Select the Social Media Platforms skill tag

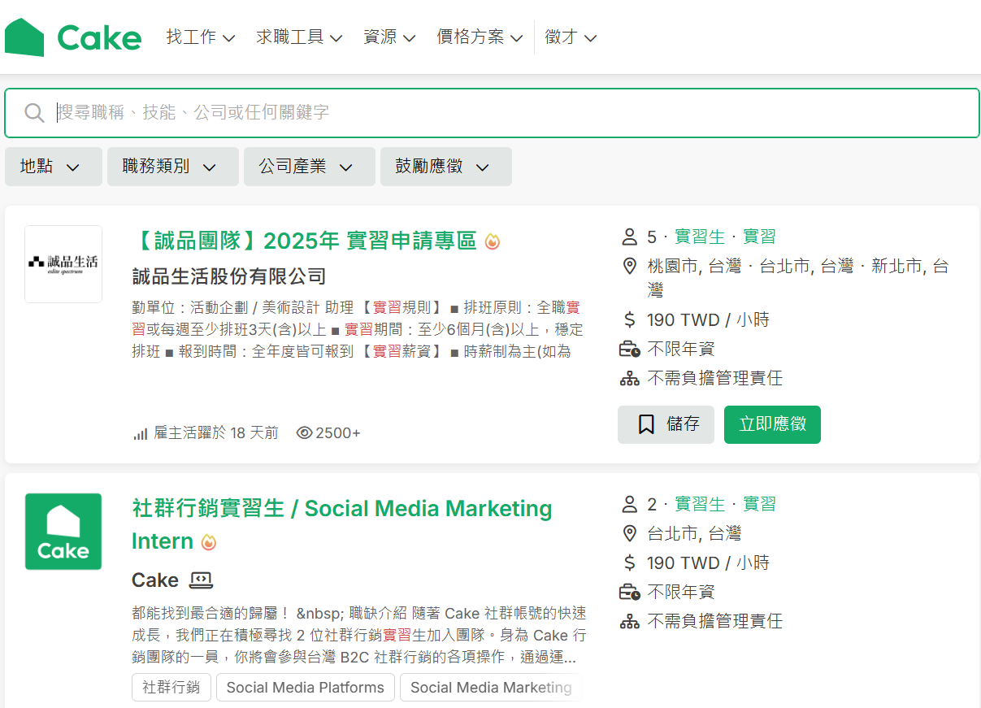[306, 687]
